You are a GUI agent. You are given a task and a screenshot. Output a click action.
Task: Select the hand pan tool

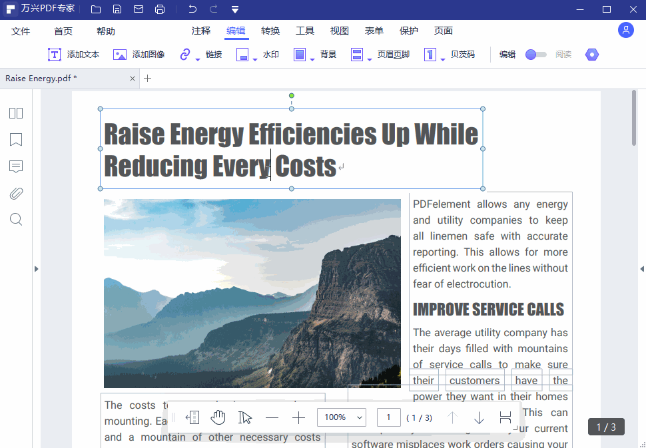coord(218,417)
